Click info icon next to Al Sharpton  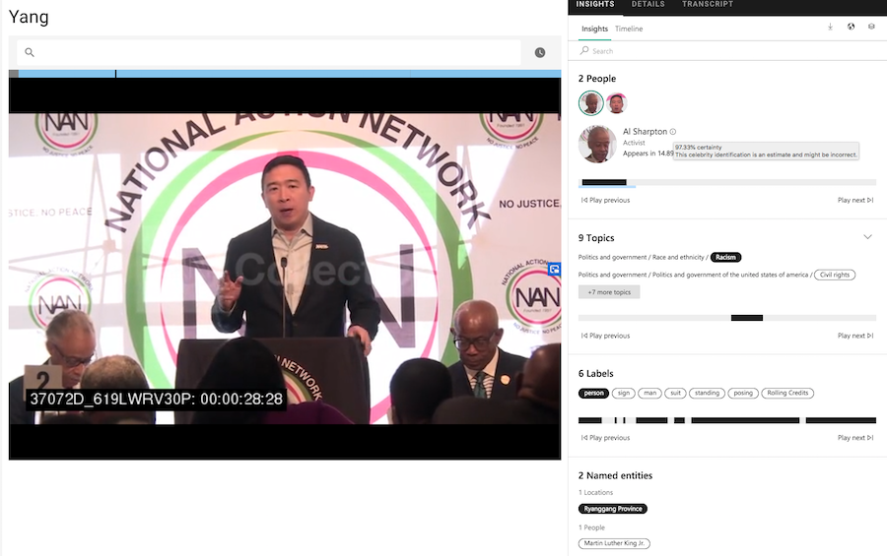[672, 132]
